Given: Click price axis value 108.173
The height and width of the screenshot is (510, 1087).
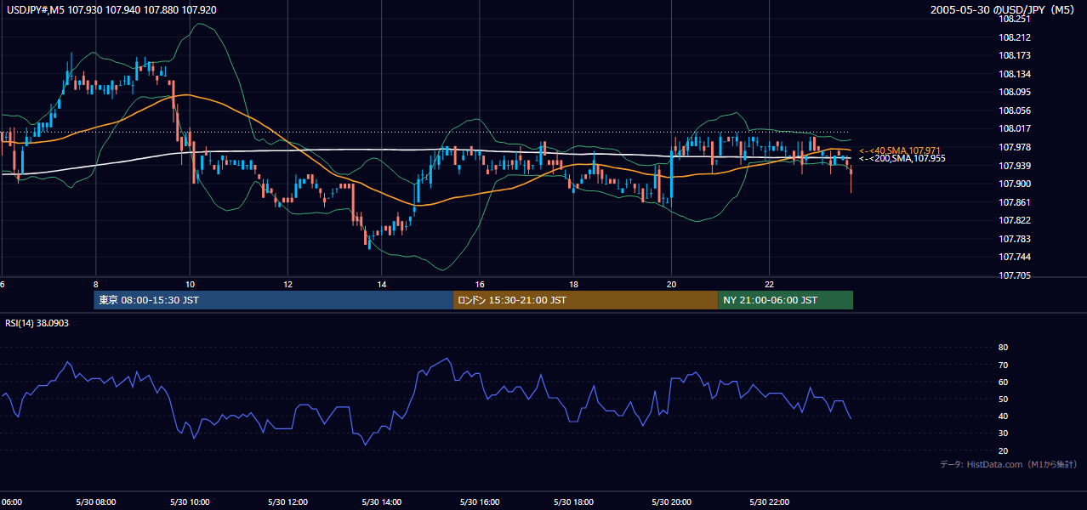Looking at the screenshot, I should pyautogui.click(x=1016, y=55).
